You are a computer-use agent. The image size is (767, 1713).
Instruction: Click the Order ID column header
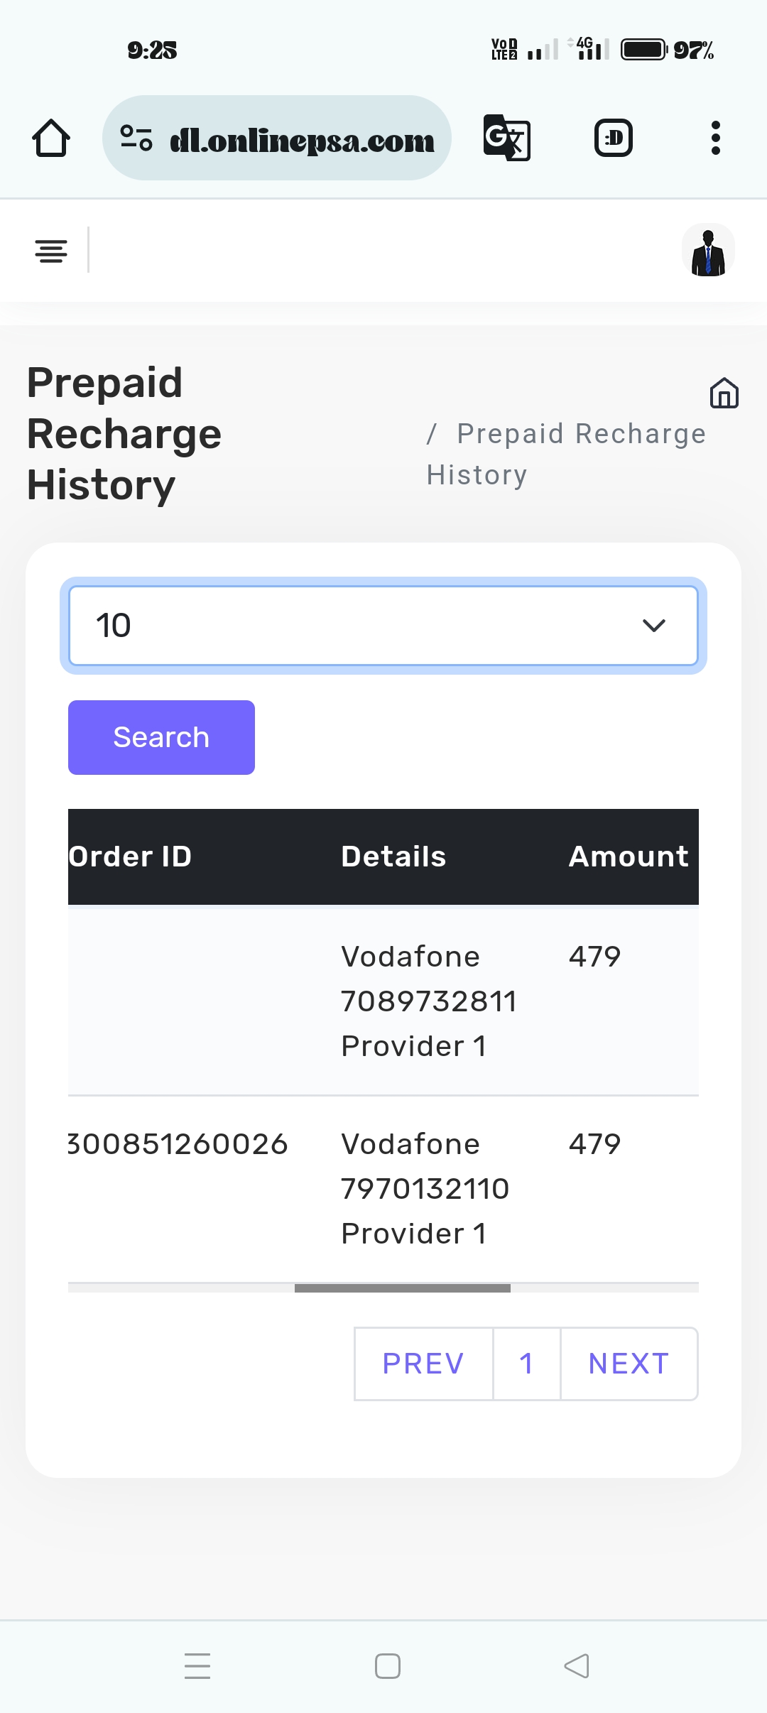coord(131,856)
